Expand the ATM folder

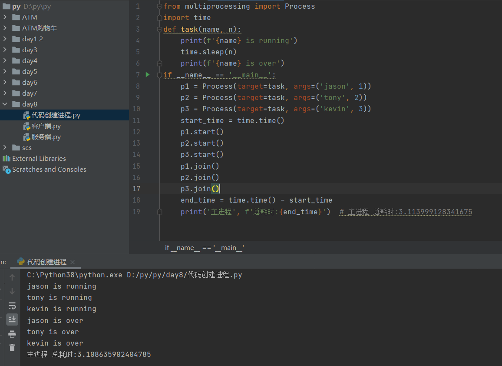coord(5,17)
